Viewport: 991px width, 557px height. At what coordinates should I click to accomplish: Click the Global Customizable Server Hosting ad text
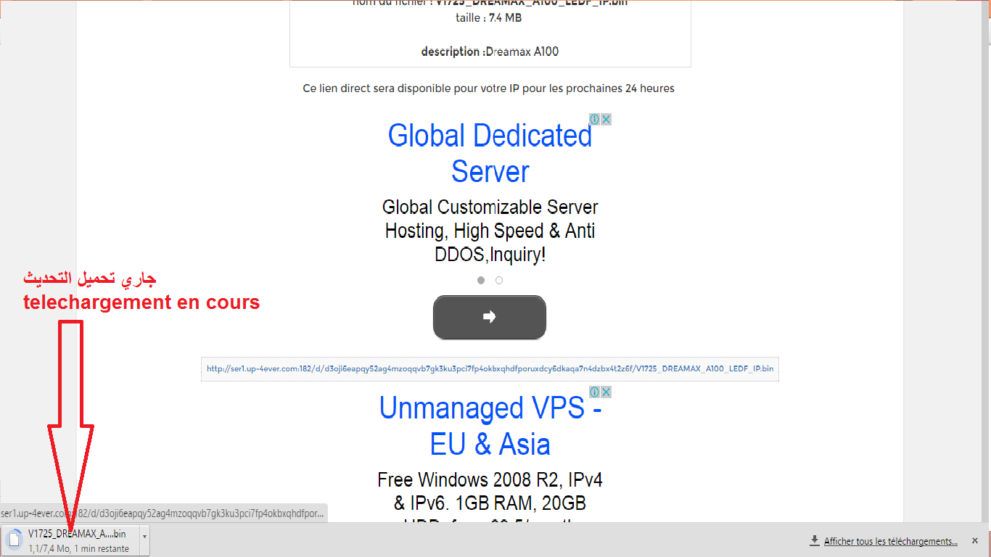coord(490,231)
